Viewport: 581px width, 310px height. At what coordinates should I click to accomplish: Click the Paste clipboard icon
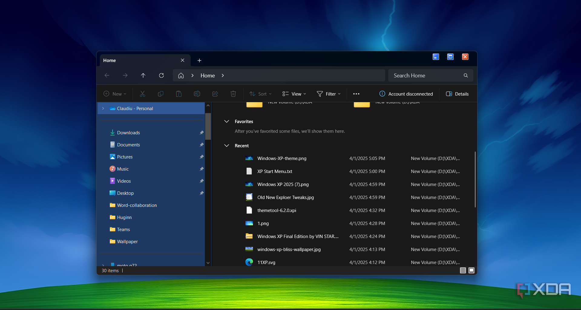179,94
